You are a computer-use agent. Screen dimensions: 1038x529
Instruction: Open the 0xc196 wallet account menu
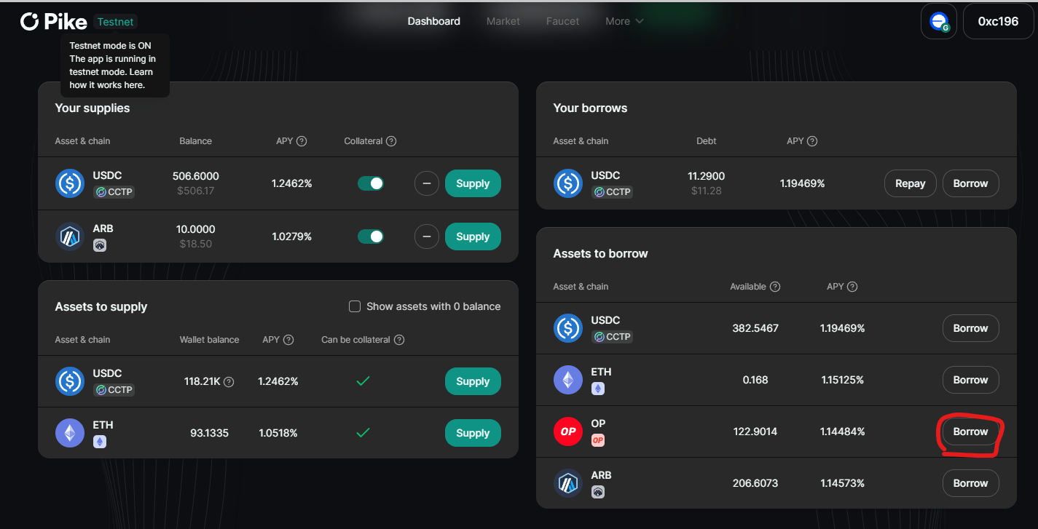[x=998, y=21]
